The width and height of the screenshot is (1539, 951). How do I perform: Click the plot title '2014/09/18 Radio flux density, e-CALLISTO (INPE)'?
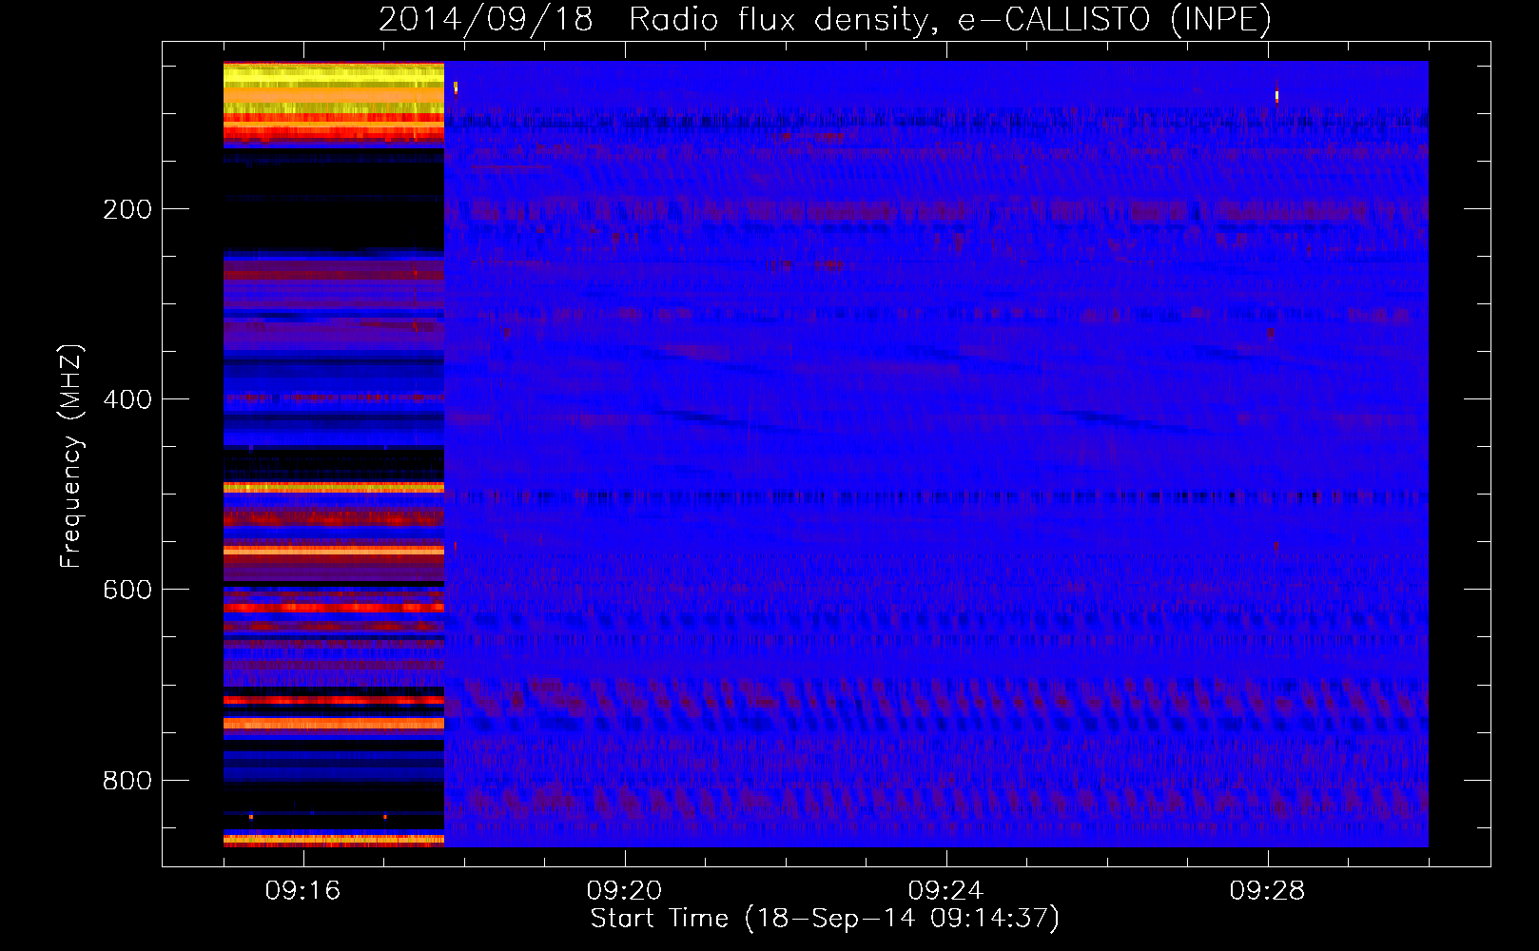point(825,19)
